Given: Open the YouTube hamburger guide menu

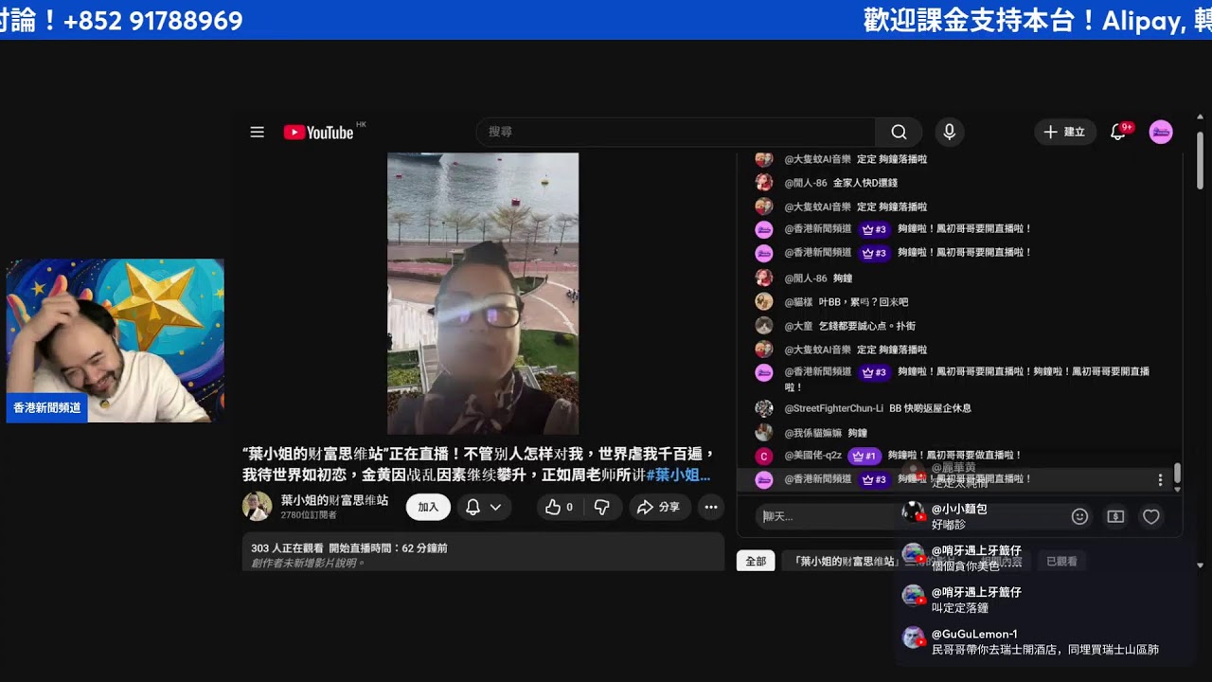Looking at the screenshot, I should pos(257,133).
